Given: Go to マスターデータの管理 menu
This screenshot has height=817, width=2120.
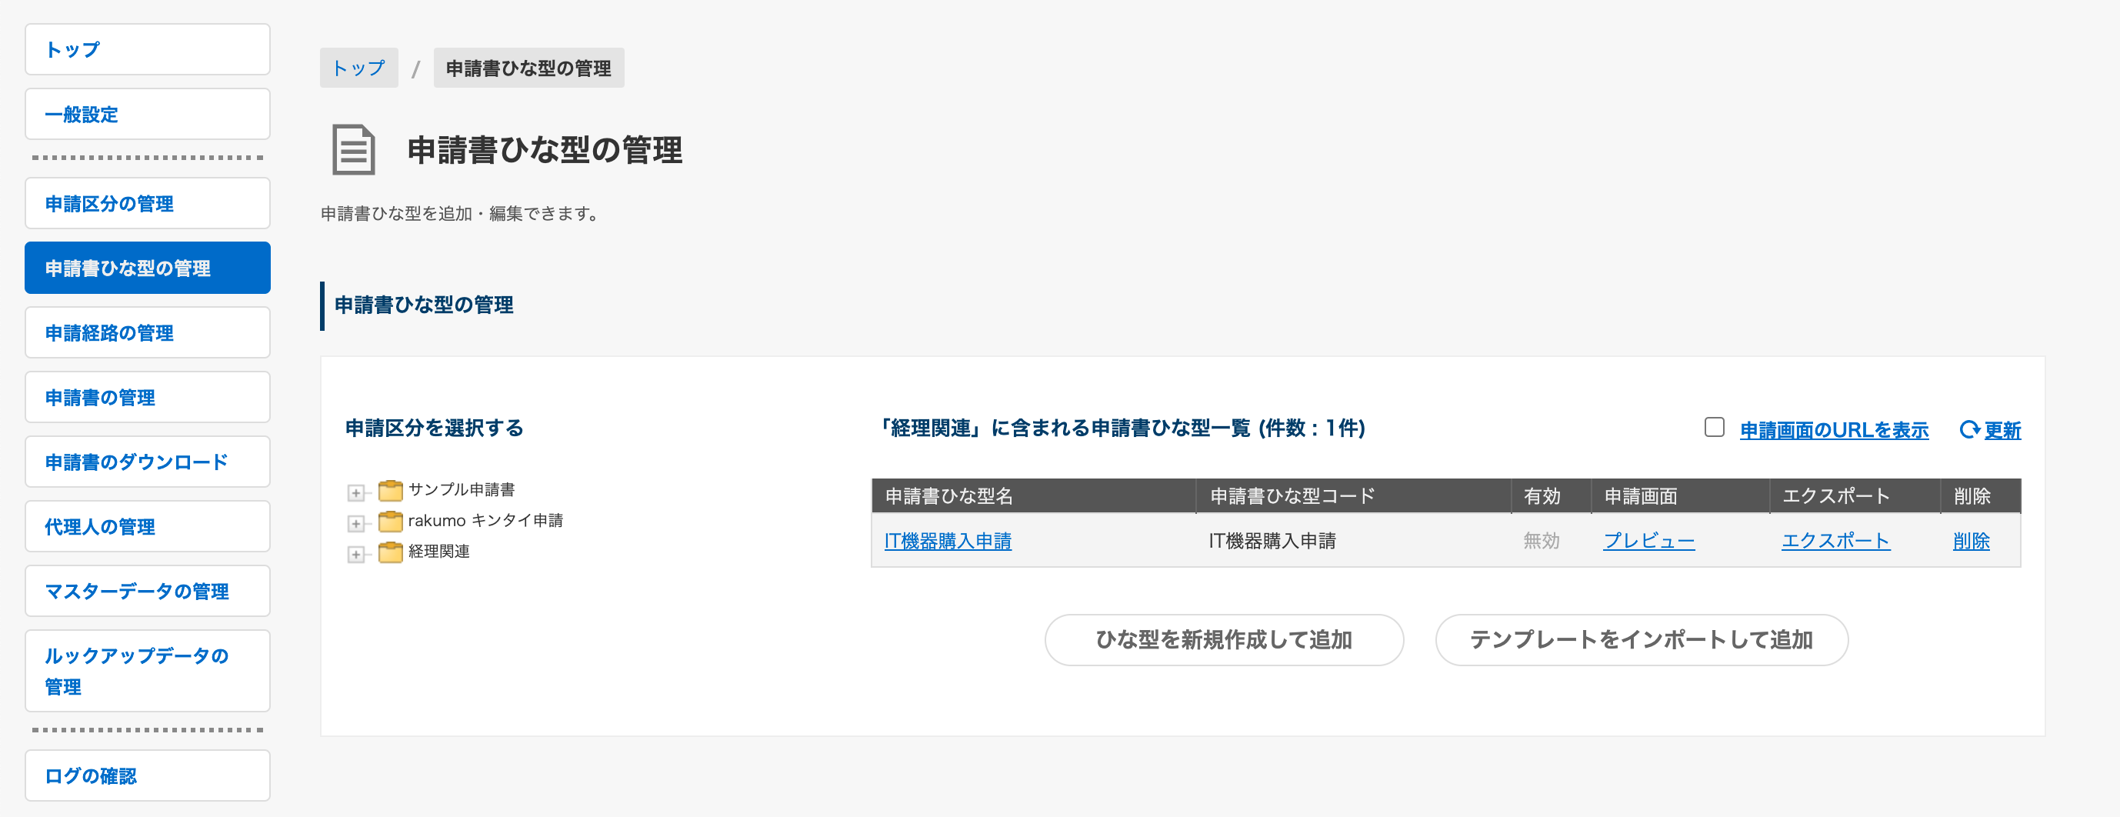Looking at the screenshot, I should (148, 591).
